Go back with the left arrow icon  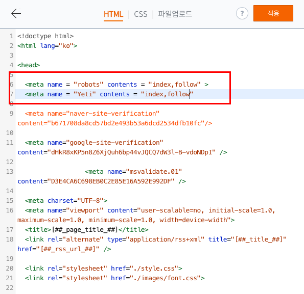click(16, 14)
